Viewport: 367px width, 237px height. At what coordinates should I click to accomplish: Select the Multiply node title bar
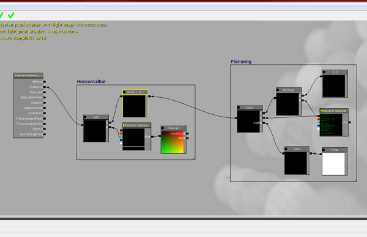pyautogui.click(x=289, y=90)
